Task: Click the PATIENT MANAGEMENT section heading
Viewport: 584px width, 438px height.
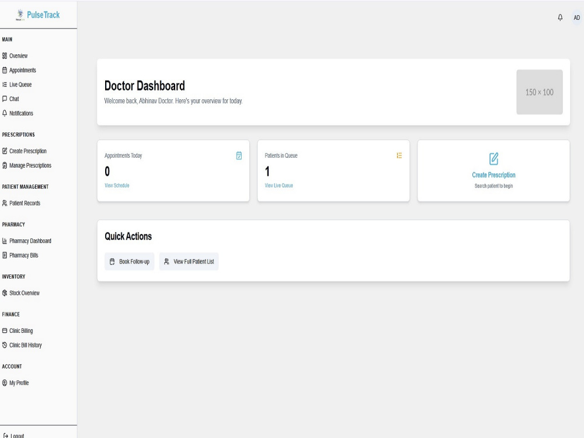Action: click(25, 187)
